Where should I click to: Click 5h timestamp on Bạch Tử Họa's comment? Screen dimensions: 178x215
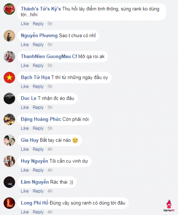click(x=50, y=87)
